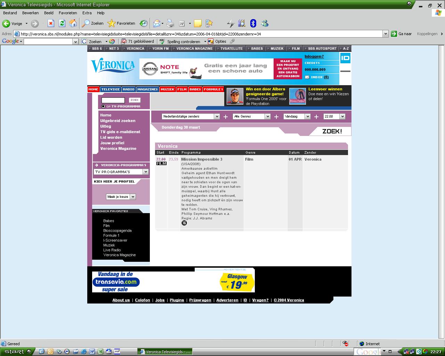Click the sidebar program search input field
This screenshot has width=445, height=356.
pyautogui.click(x=113, y=100)
